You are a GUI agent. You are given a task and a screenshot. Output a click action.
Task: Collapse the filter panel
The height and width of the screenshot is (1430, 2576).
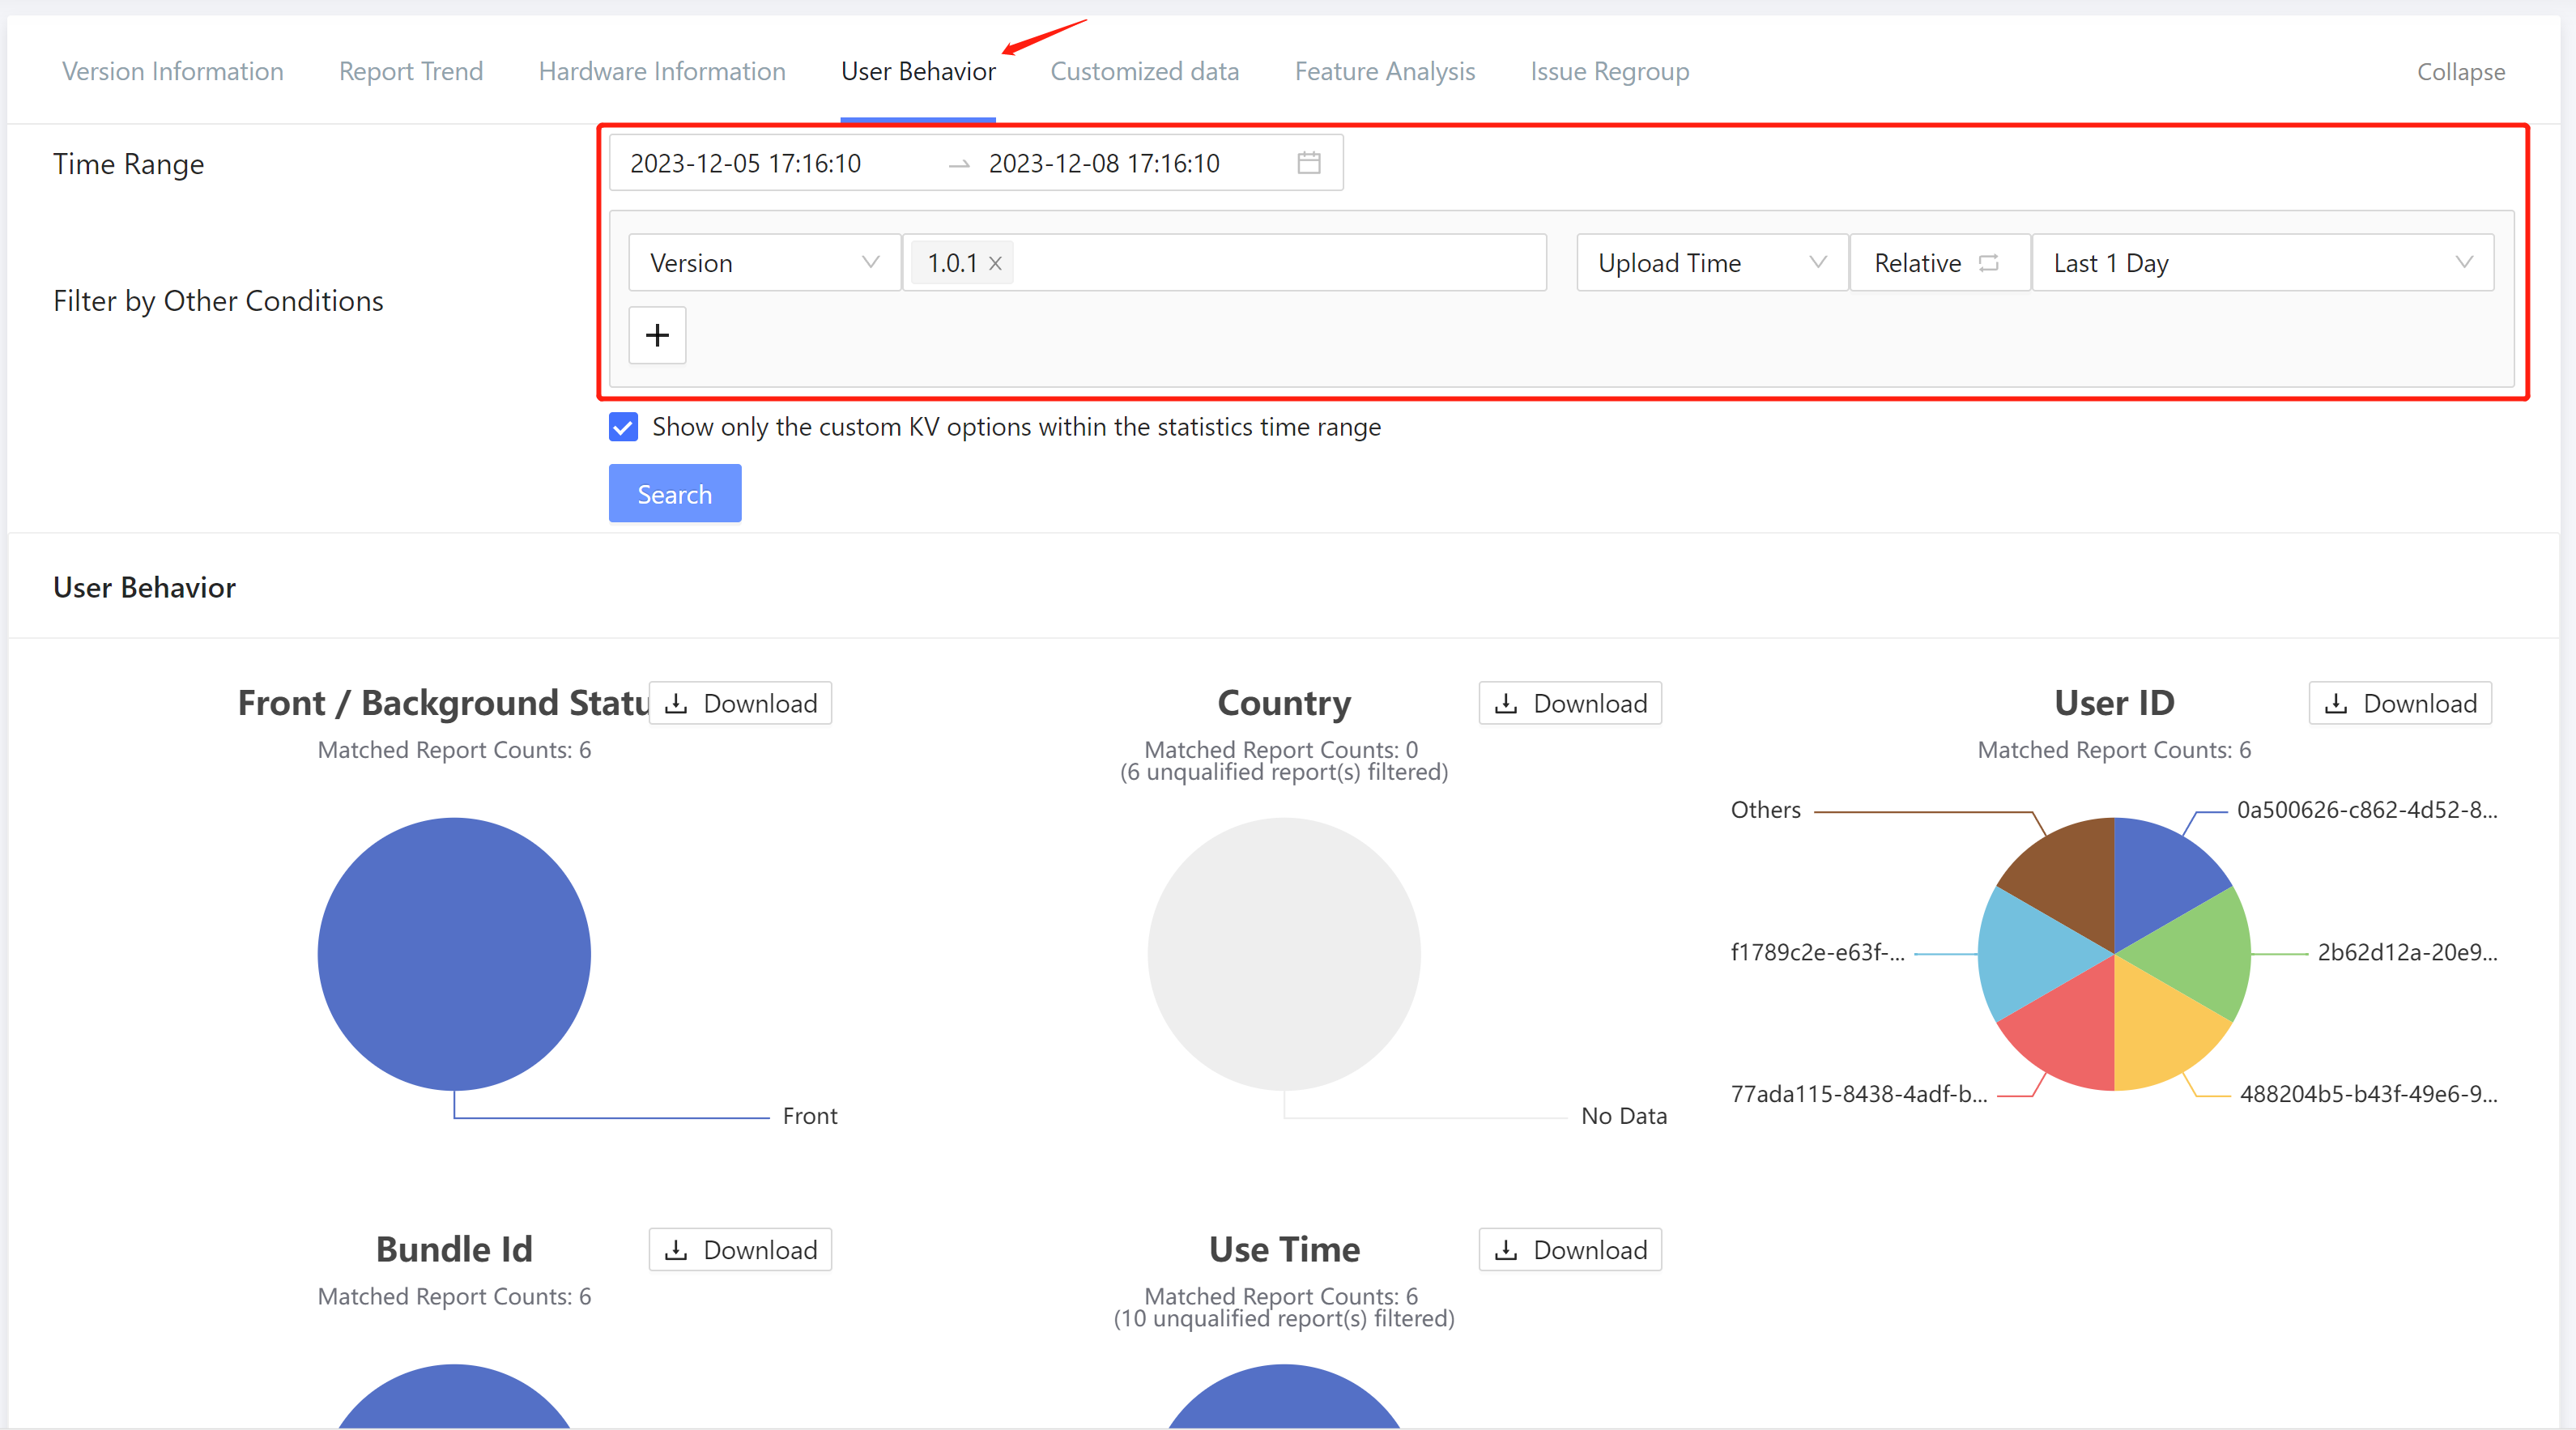[2460, 72]
